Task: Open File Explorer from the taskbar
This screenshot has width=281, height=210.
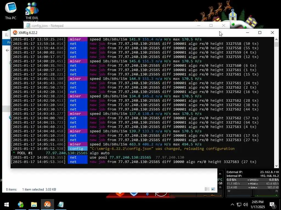Action: click(x=34, y=205)
